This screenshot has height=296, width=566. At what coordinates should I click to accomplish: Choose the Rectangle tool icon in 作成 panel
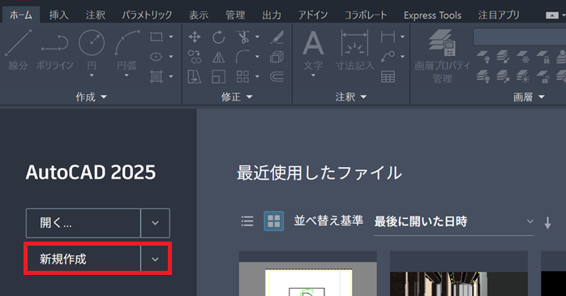157,36
